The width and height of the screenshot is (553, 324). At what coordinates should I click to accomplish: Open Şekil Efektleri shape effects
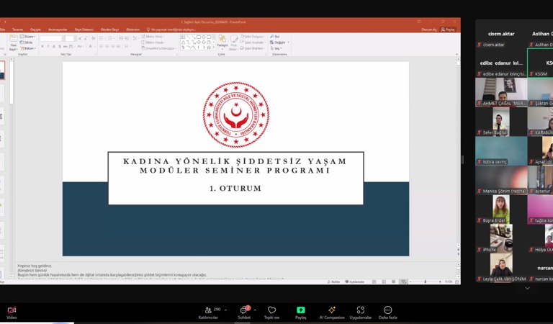pos(253,48)
